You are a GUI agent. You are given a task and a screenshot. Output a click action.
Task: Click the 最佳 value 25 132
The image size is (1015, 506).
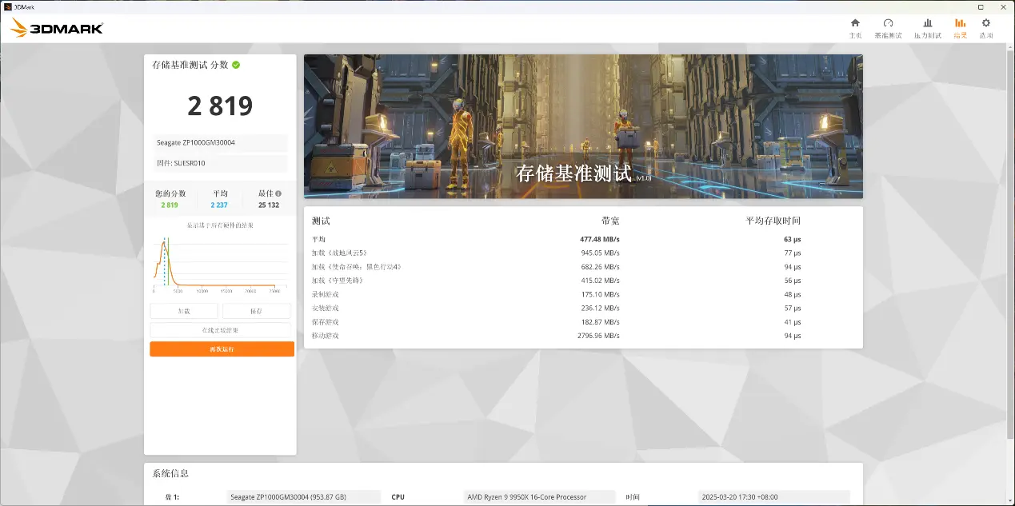click(269, 205)
